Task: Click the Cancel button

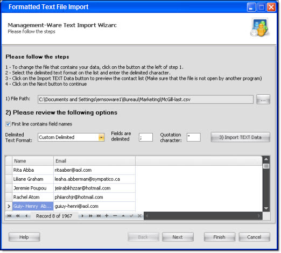Action: 254,237
